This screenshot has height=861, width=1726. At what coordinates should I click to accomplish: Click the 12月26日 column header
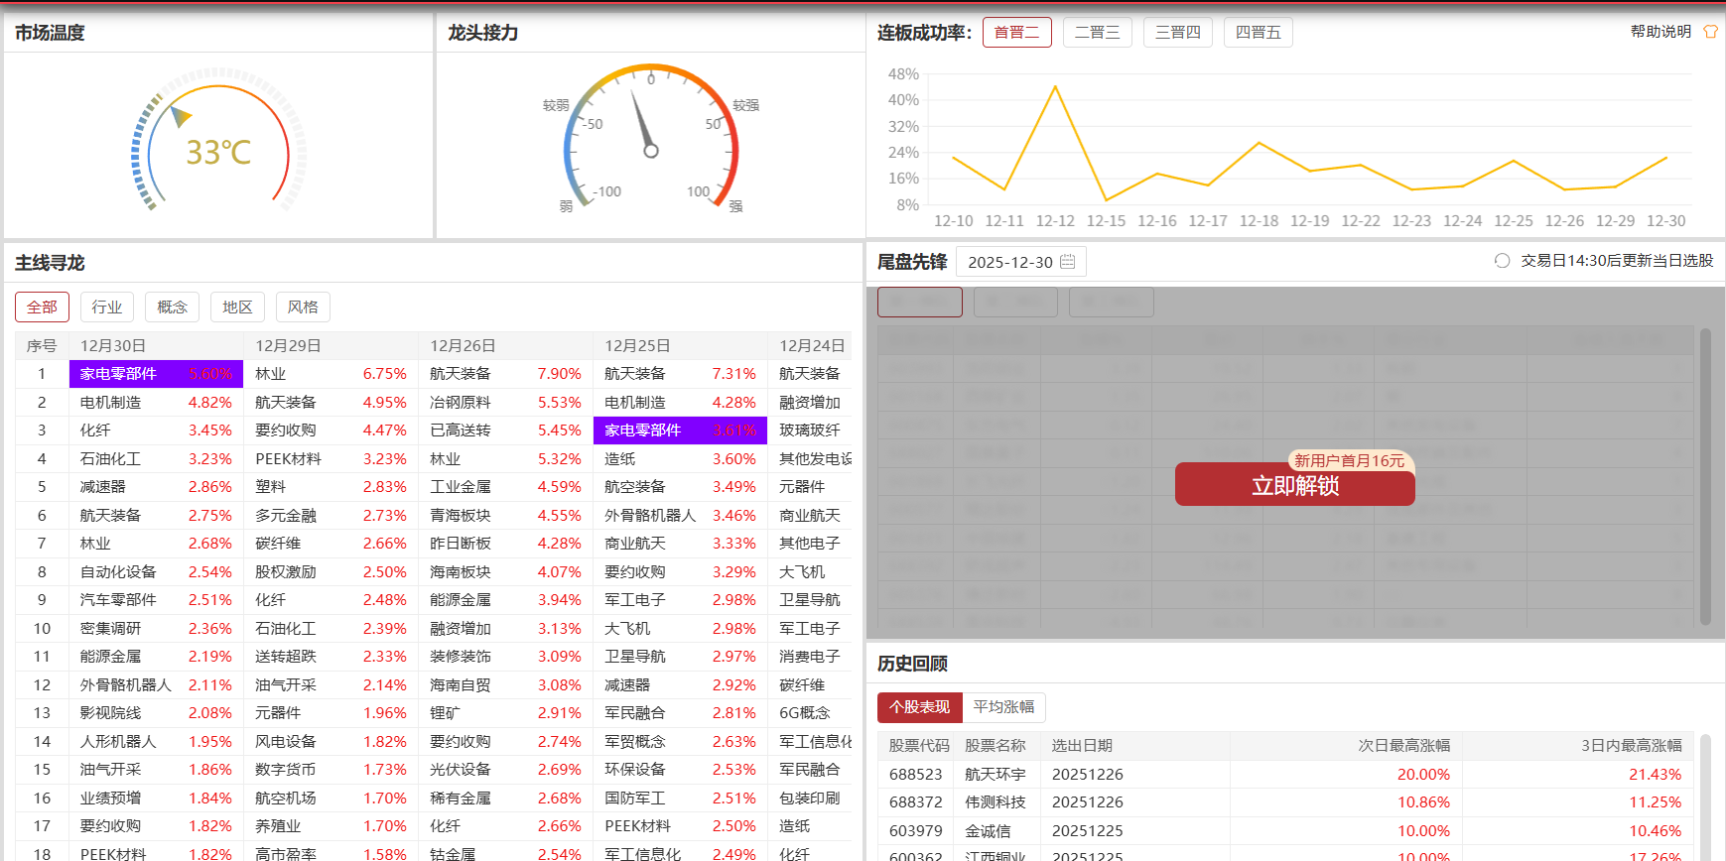505,346
